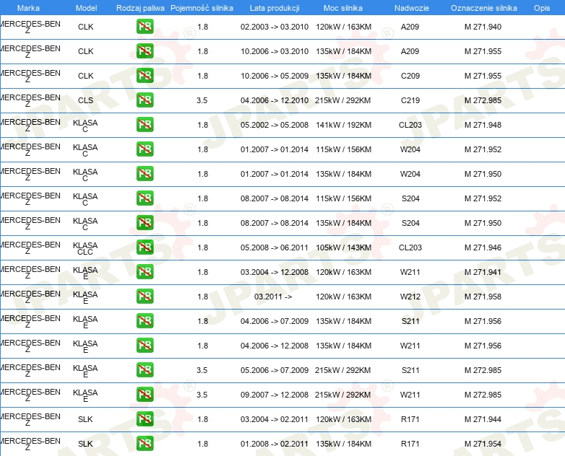The width and height of the screenshot is (565, 456).
Task: Click petrol fuel icon in W212 row
Action: tap(145, 297)
